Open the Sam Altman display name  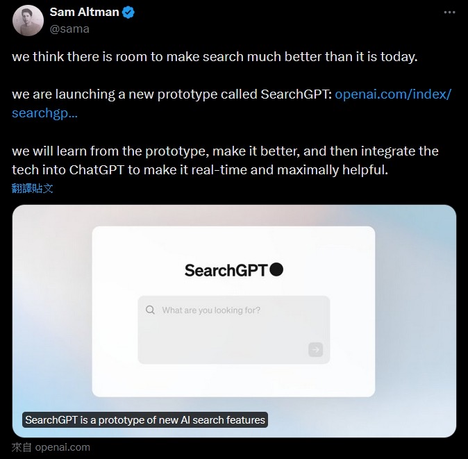point(84,12)
